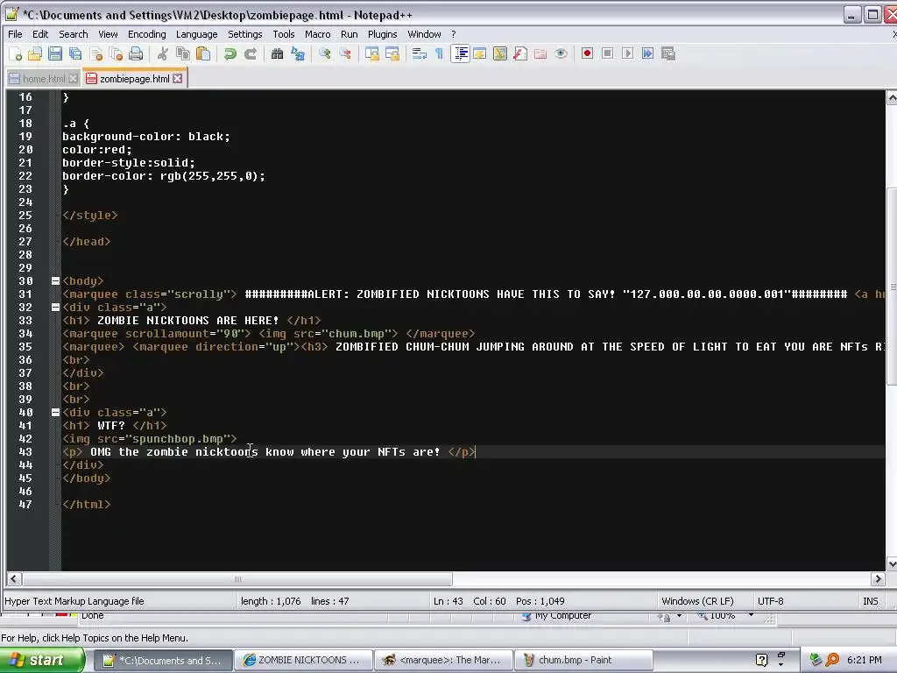
Task: Click the Copy toolbar icon
Action: tap(183, 53)
